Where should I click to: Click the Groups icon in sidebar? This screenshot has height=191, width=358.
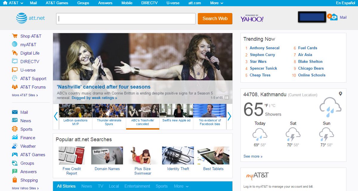(x=15, y=163)
